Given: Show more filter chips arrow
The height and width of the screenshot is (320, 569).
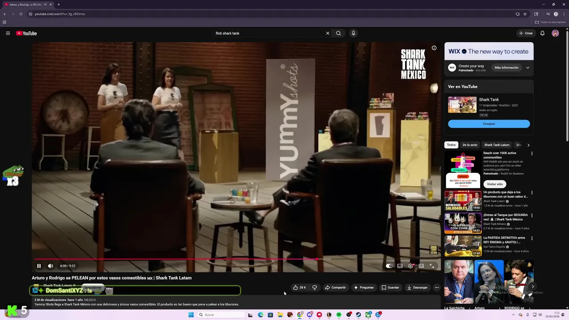Looking at the screenshot, I should tap(528, 145).
